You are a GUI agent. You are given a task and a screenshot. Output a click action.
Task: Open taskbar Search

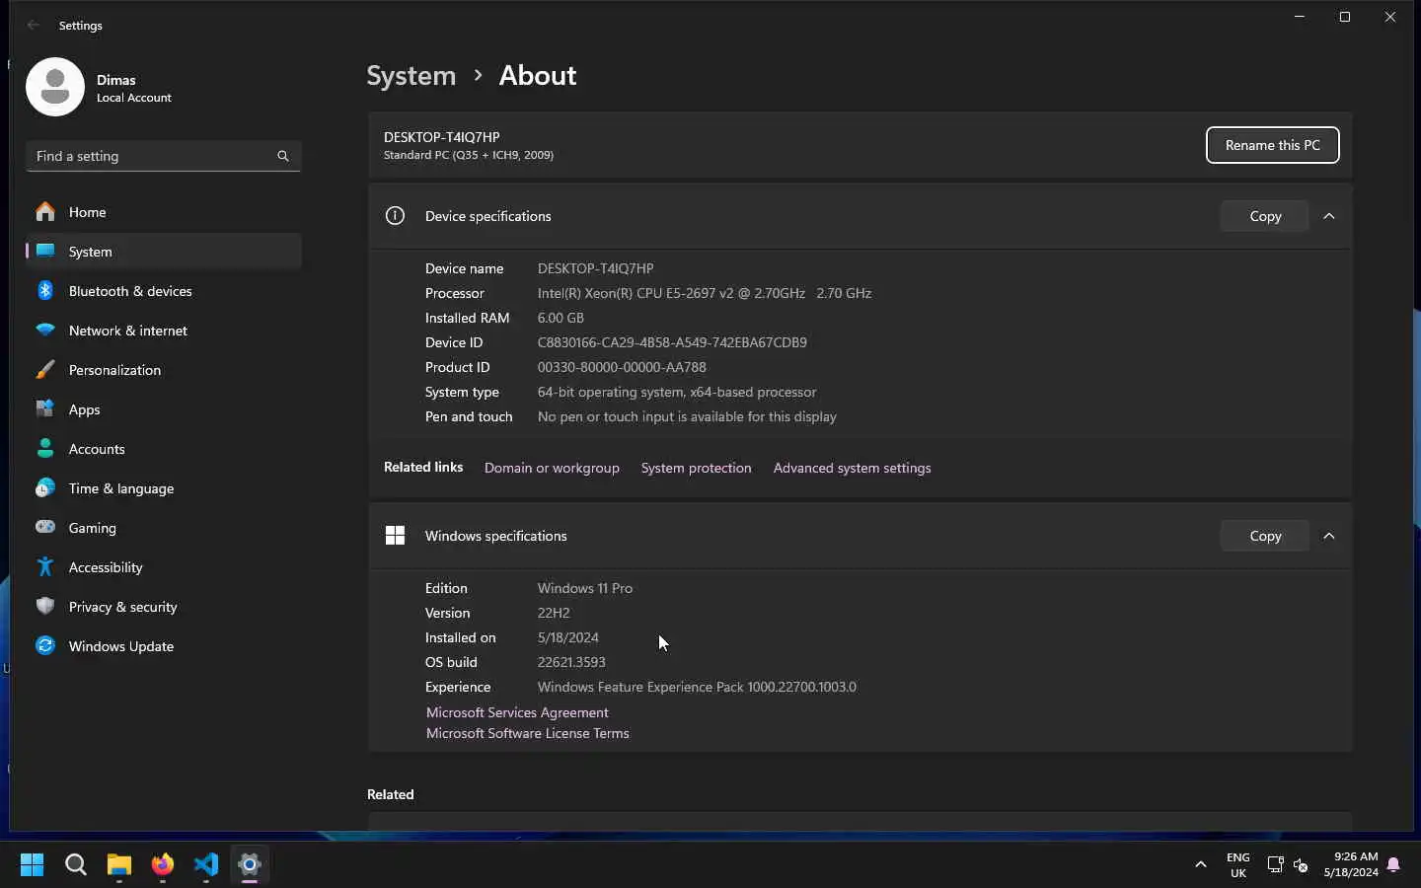[x=76, y=864]
